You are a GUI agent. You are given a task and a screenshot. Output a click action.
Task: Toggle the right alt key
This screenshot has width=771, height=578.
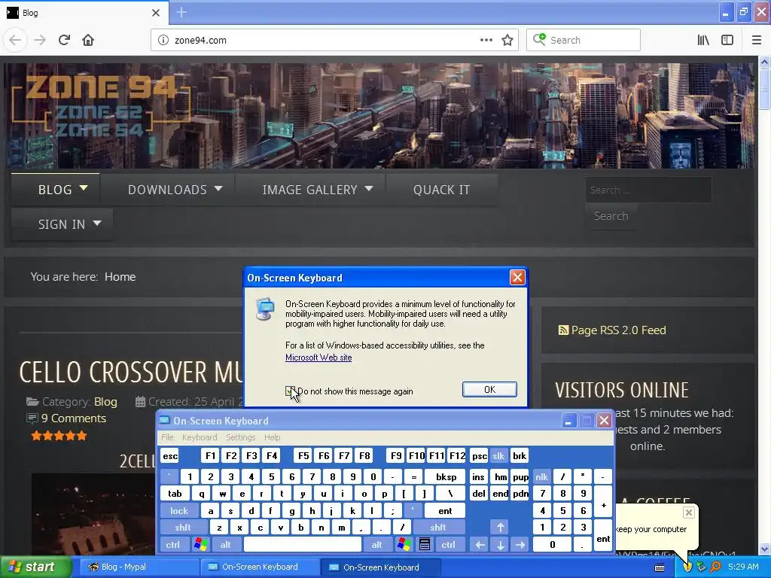pos(377,544)
